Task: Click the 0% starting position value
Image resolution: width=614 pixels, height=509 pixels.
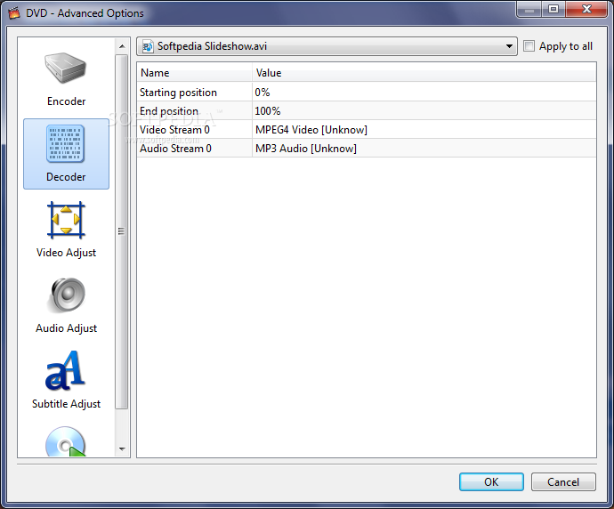Action: pyautogui.click(x=263, y=93)
